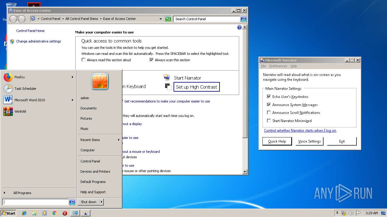387x217 pixels.
Task: Enable Always read this section aloud
Action: click(83, 60)
